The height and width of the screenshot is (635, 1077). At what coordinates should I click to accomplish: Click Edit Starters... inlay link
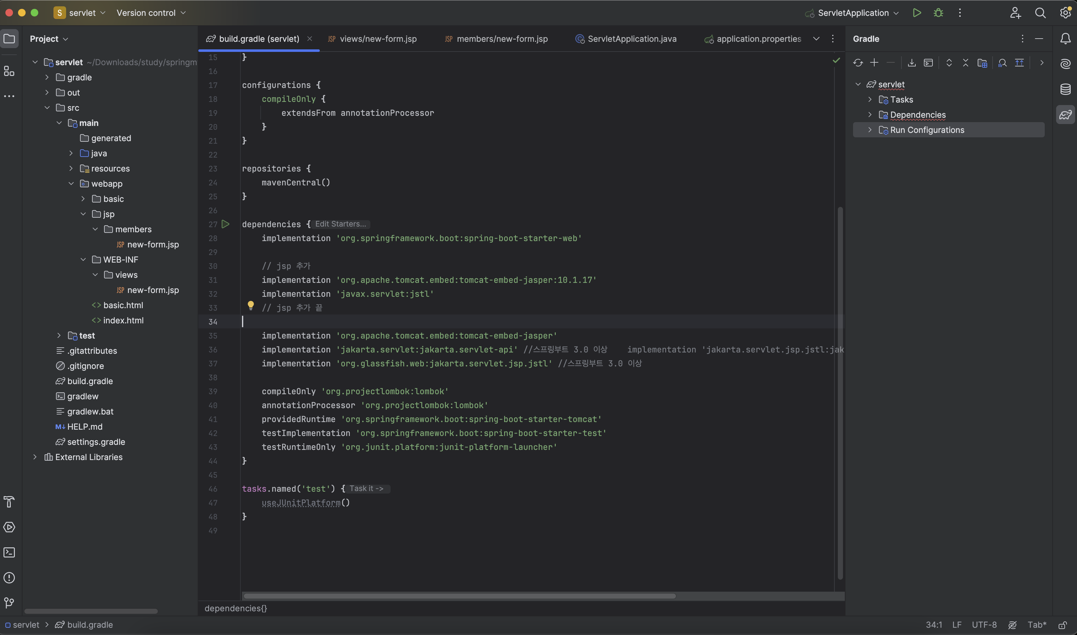[340, 224]
